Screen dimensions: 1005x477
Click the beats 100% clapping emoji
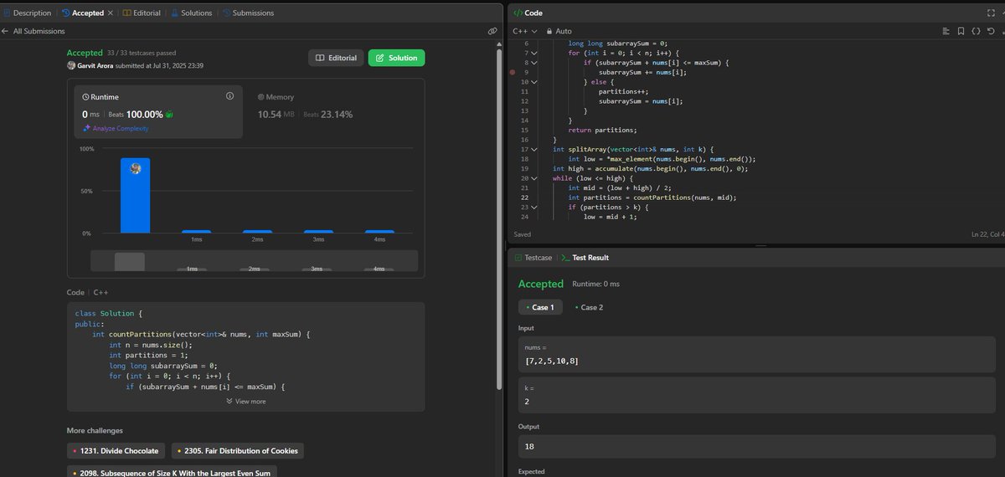(x=168, y=114)
